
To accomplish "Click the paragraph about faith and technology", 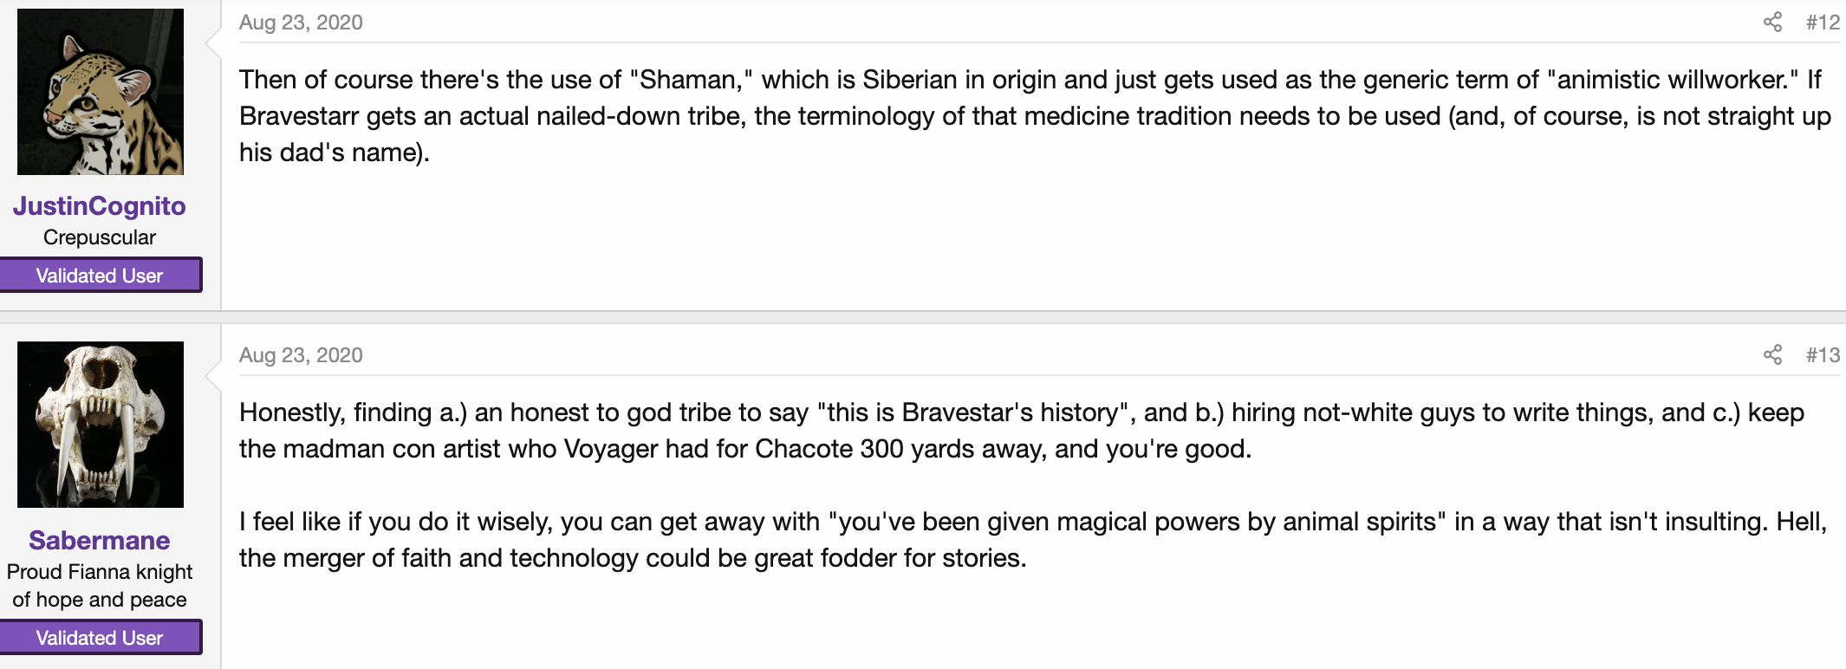I will point(1033,540).
